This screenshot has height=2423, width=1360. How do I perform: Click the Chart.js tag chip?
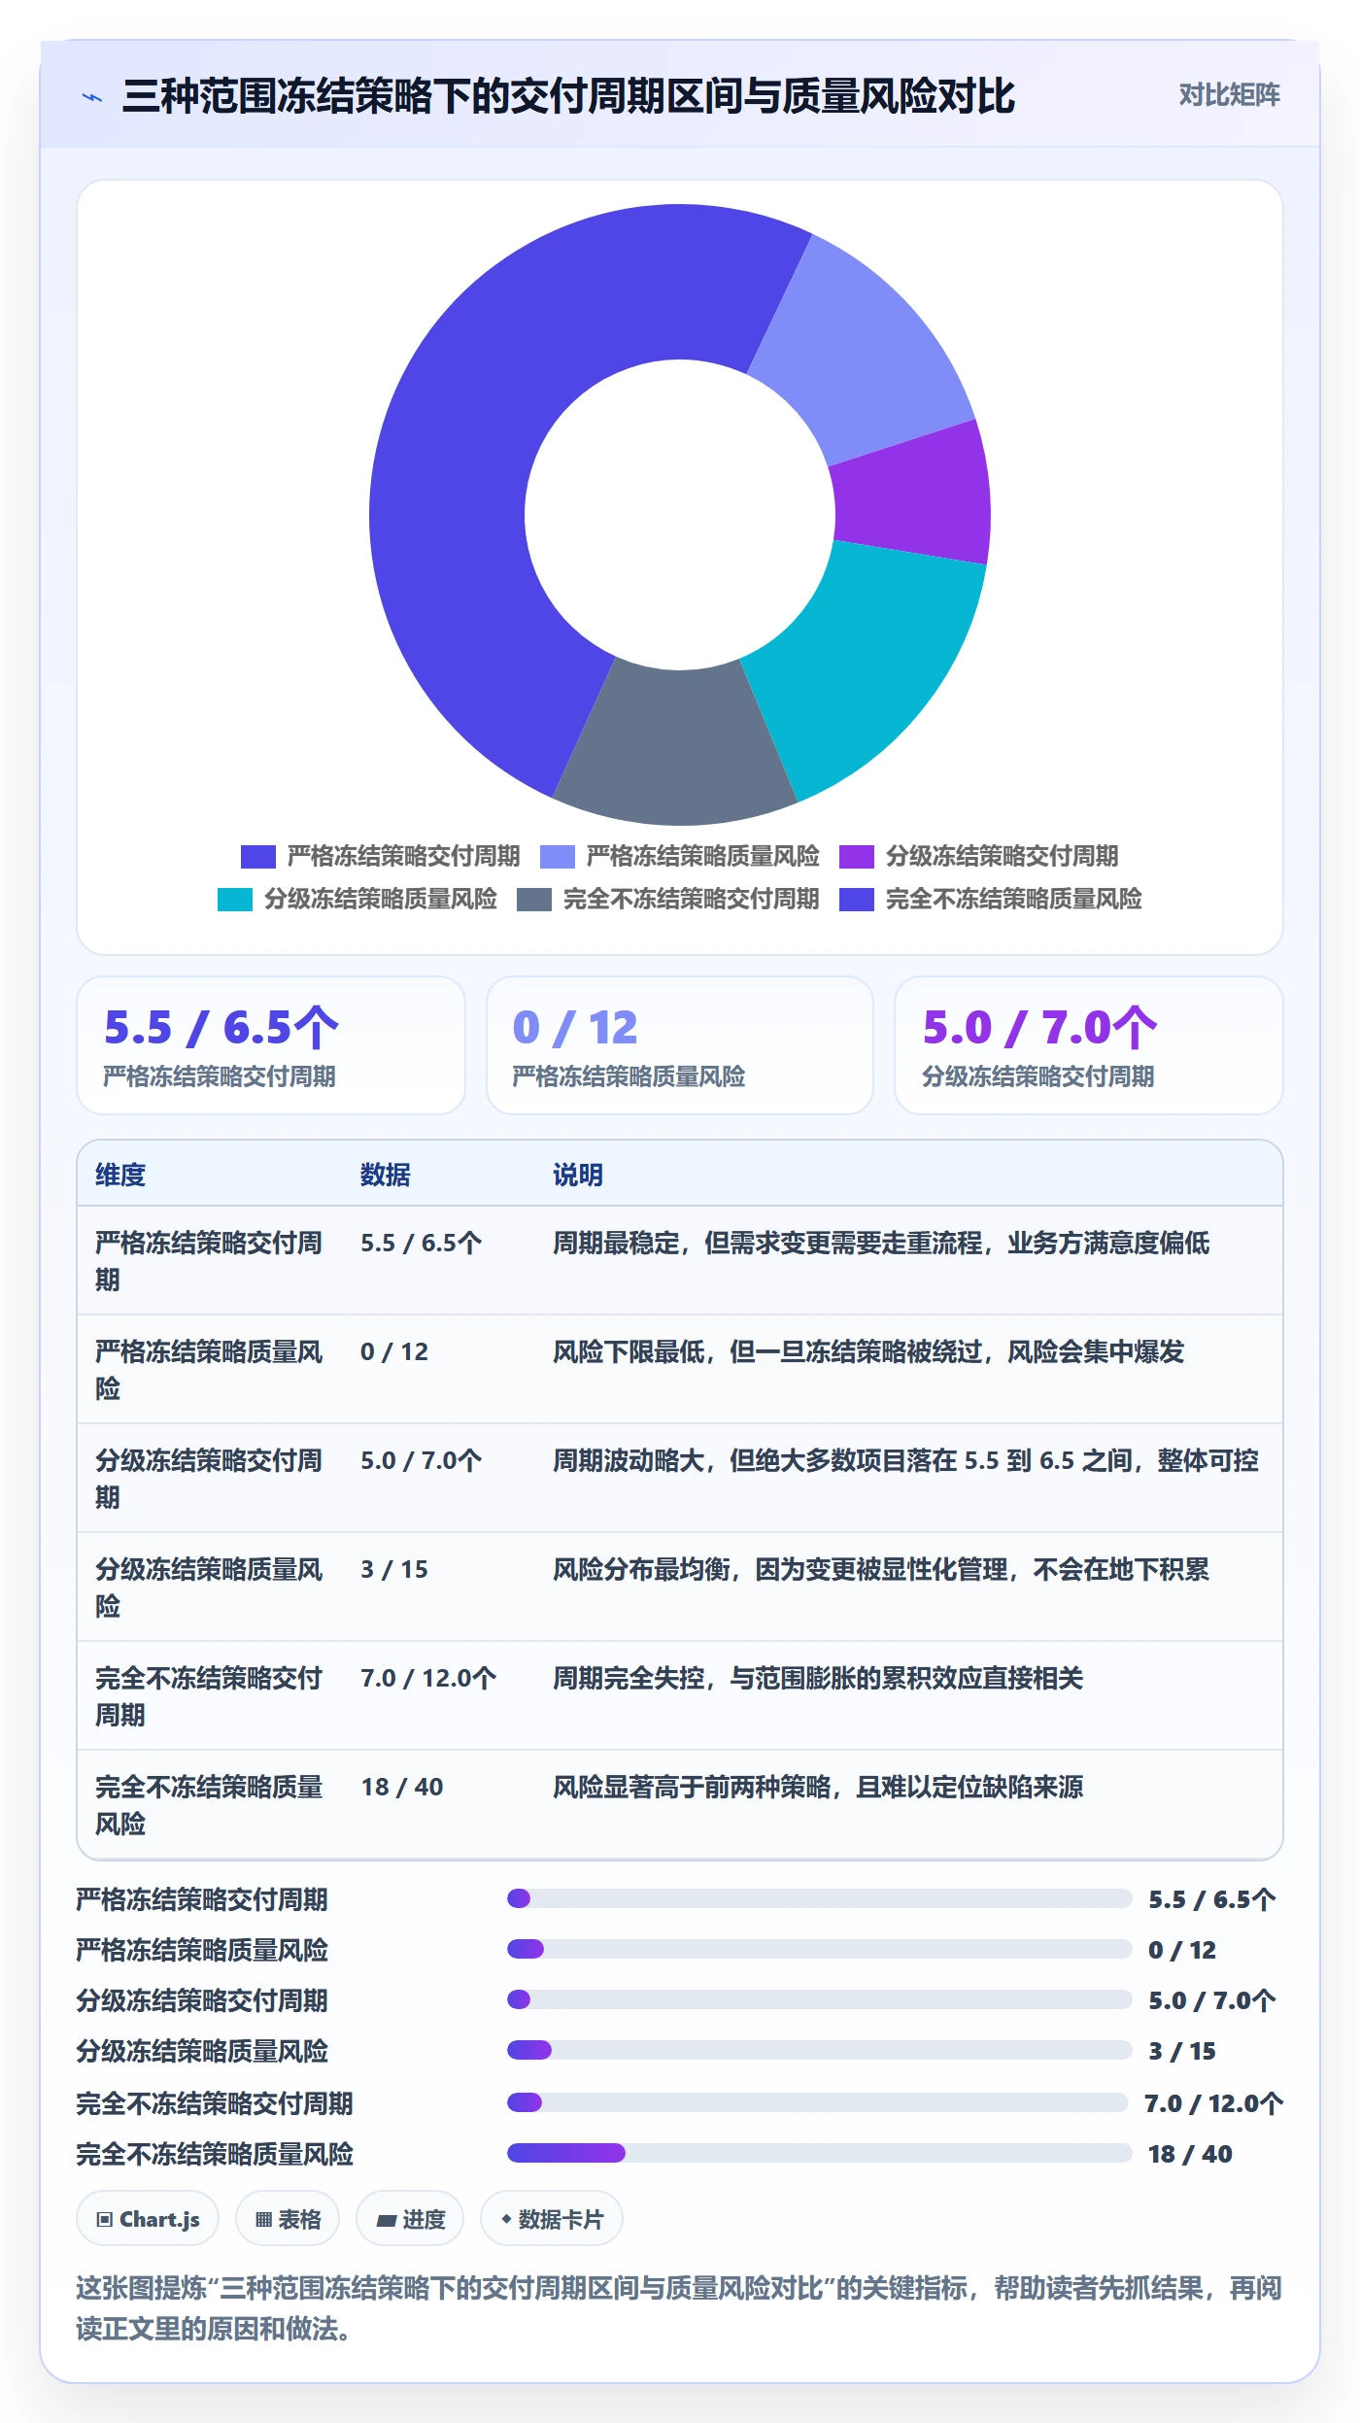tap(148, 2219)
